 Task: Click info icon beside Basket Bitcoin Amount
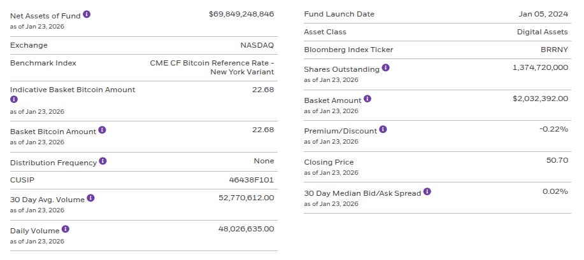coord(102,130)
